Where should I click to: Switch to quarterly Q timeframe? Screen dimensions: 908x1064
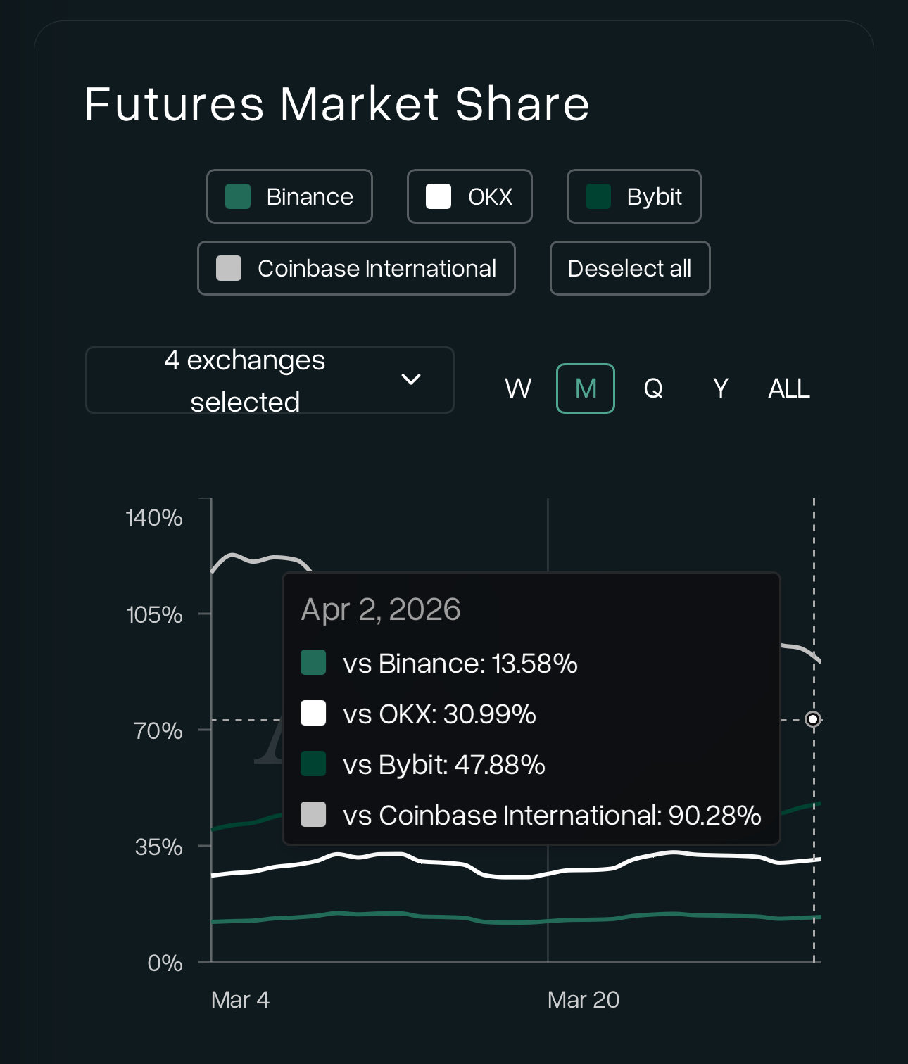pos(653,388)
